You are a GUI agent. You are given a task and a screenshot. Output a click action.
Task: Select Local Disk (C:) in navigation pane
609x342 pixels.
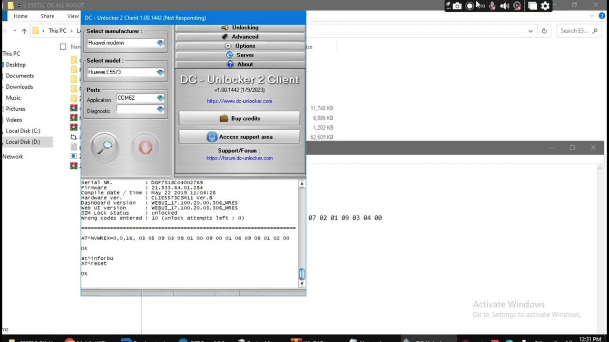tap(23, 131)
